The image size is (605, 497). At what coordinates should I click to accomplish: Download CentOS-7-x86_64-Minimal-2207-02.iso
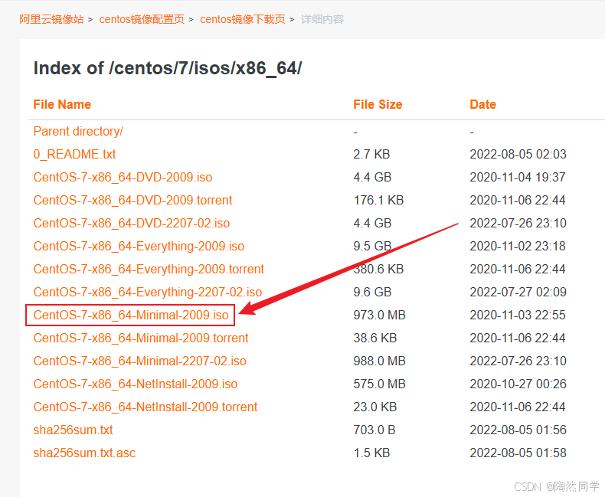click(x=139, y=361)
